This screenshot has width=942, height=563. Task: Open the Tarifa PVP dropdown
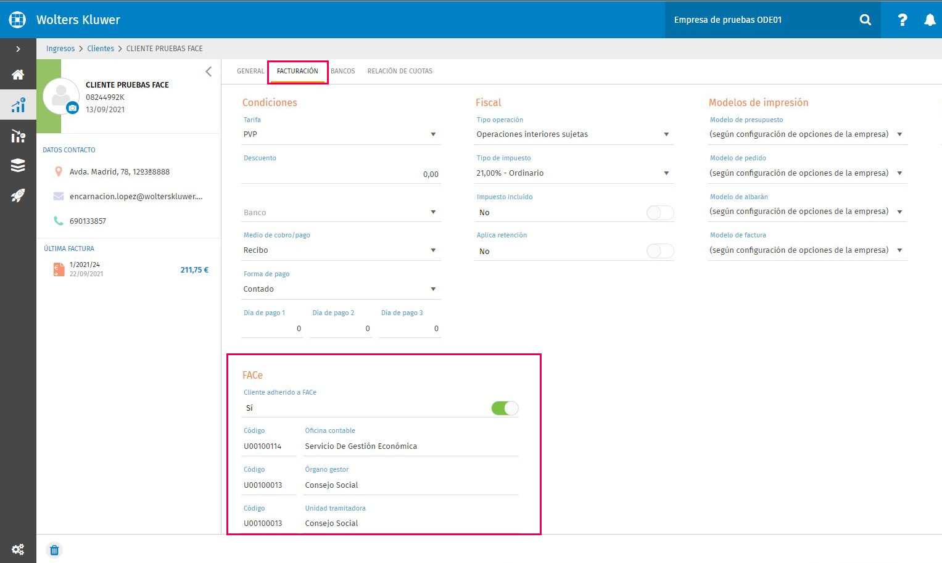[x=341, y=134]
